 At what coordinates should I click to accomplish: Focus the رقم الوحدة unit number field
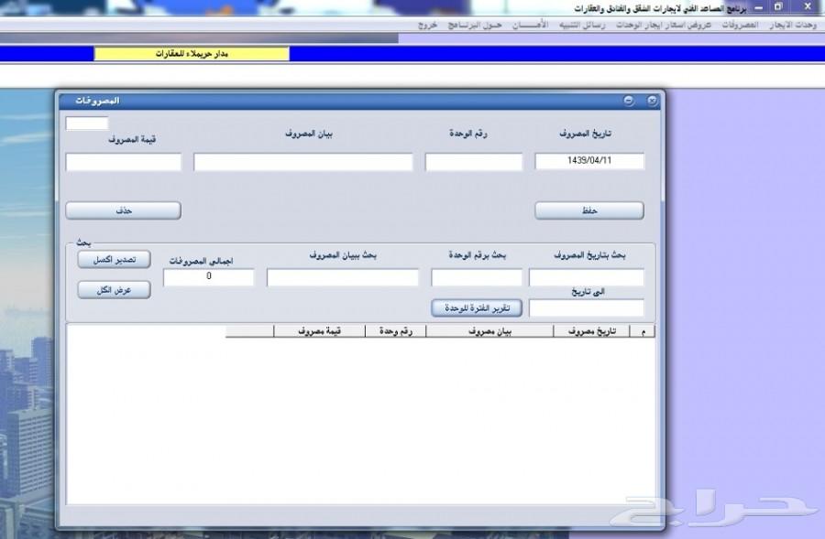(474, 162)
